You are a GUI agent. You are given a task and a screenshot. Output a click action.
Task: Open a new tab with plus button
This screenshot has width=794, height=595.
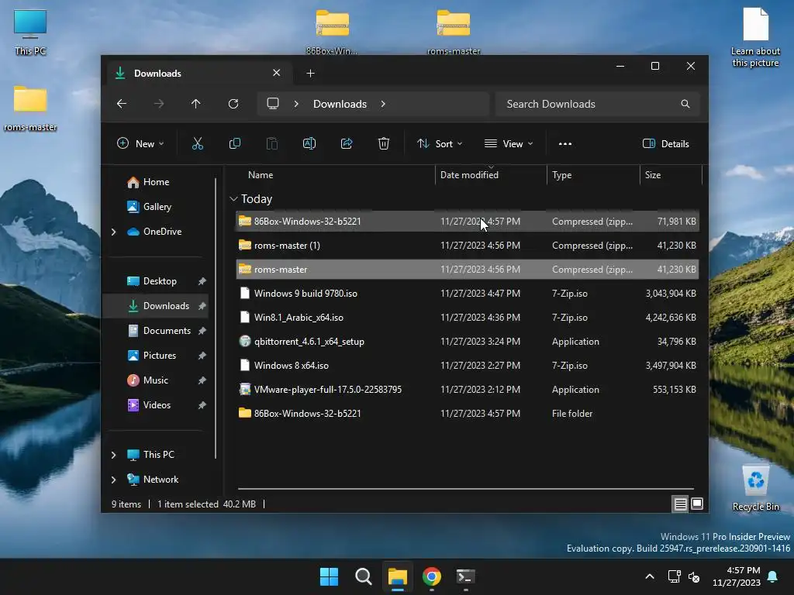click(x=310, y=74)
